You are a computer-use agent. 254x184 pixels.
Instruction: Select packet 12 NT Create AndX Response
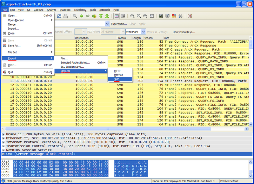(x=125, y=85)
